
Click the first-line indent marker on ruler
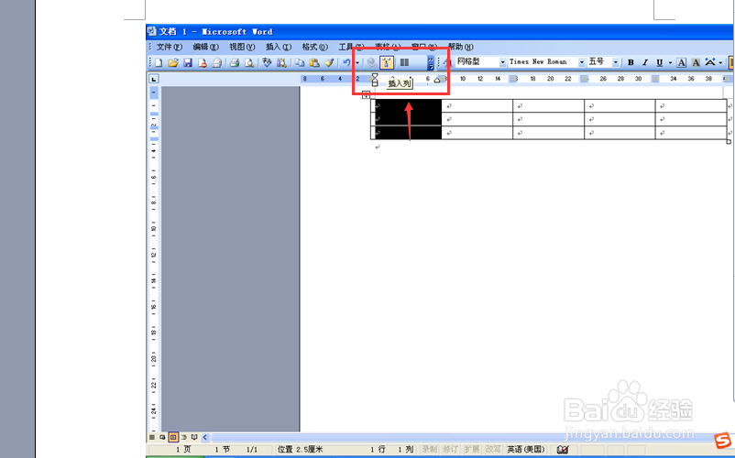point(375,76)
